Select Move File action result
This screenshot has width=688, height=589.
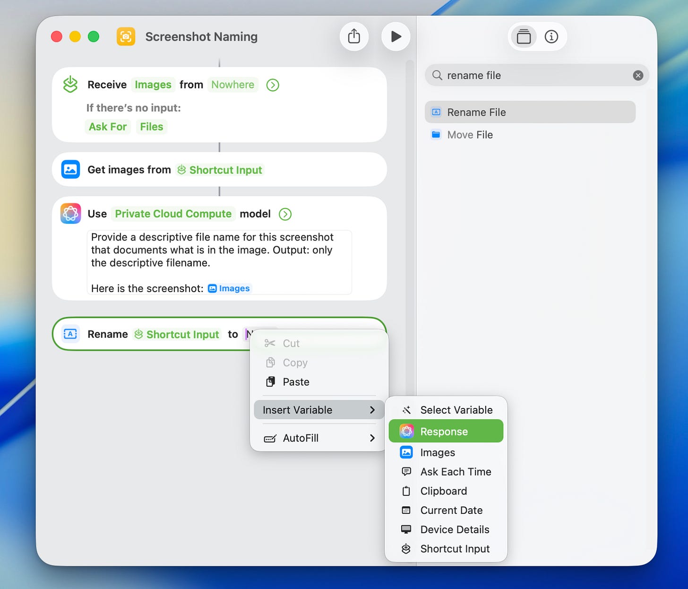pos(530,135)
